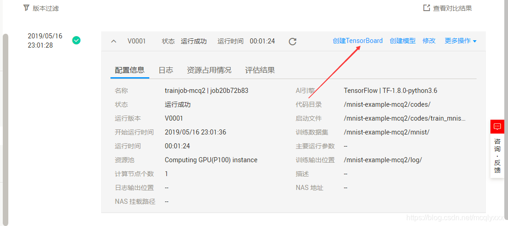The height and width of the screenshot is (226, 508).
Task: Click the 版本过滤 filter label
Action: click(46, 8)
